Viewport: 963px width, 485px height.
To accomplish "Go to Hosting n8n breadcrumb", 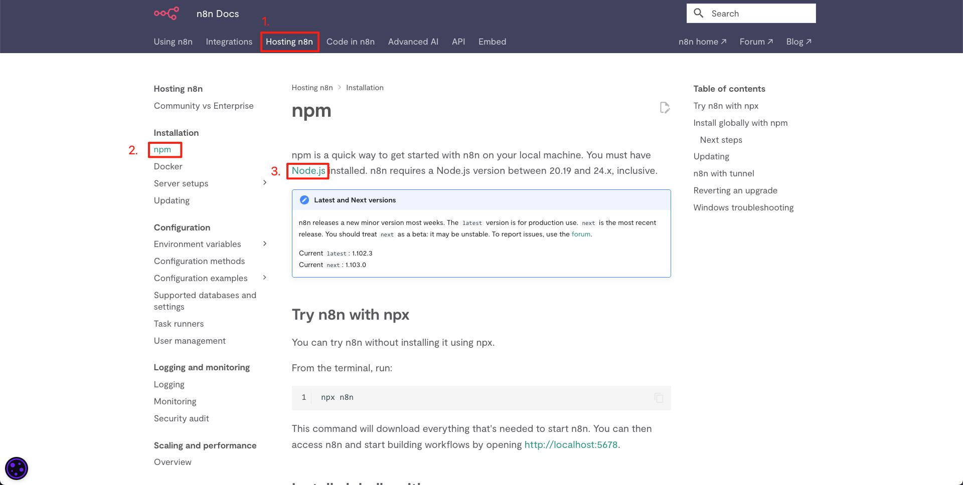I will click(312, 88).
